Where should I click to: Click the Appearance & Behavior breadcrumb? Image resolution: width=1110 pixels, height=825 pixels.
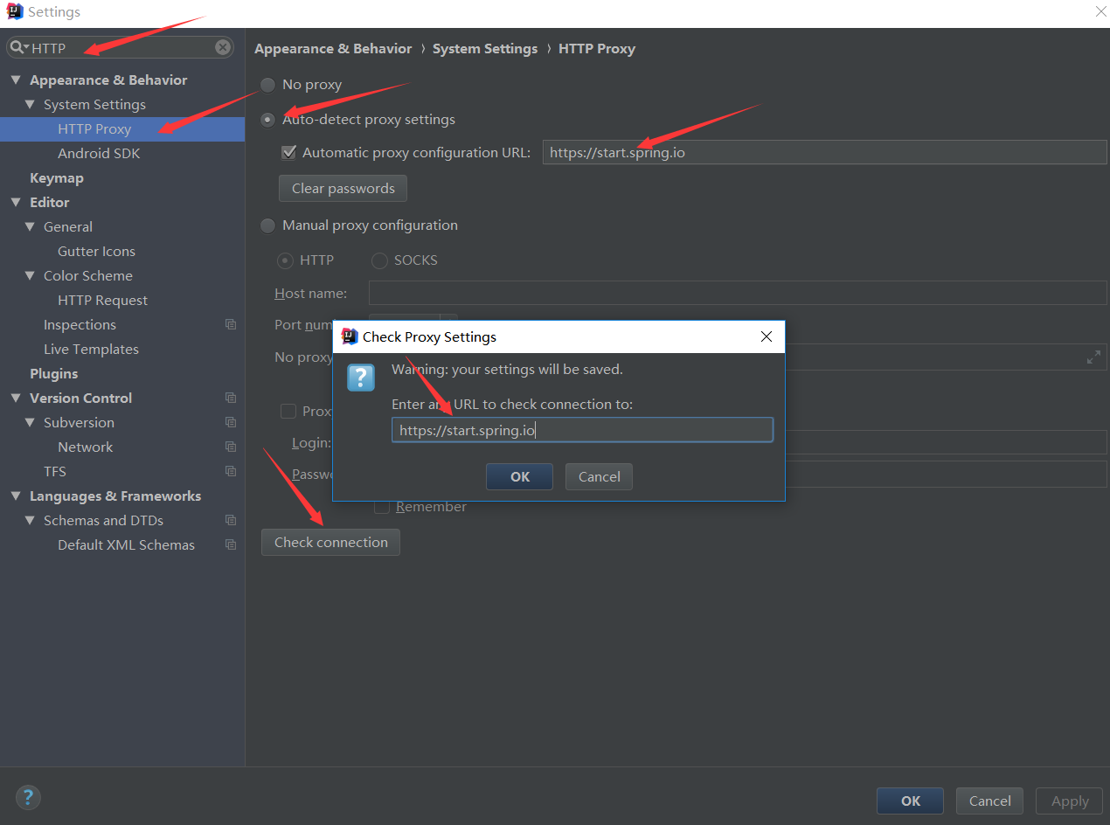coord(333,49)
